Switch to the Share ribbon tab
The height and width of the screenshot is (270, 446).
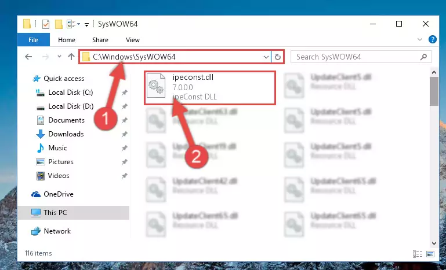100,40
